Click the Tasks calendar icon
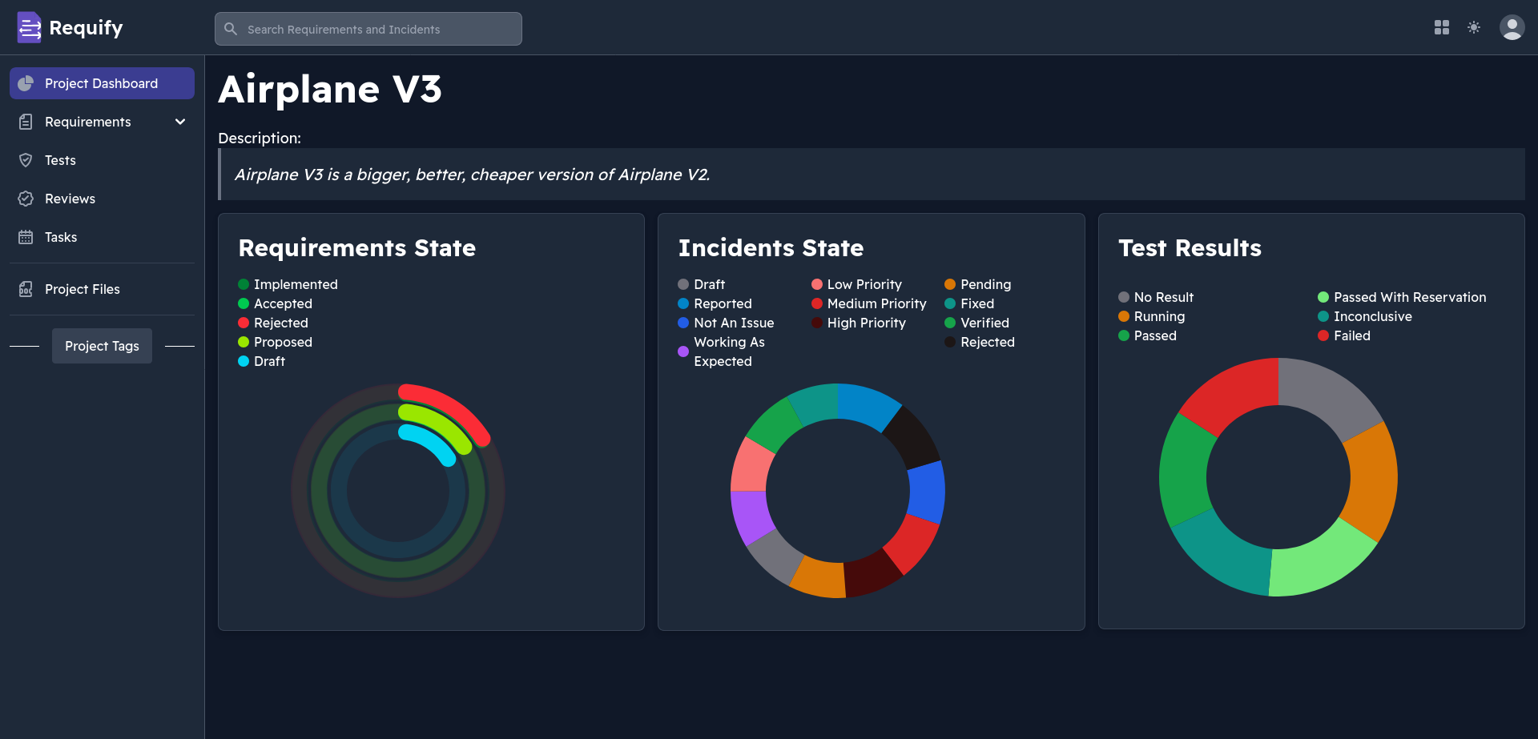 [26, 237]
